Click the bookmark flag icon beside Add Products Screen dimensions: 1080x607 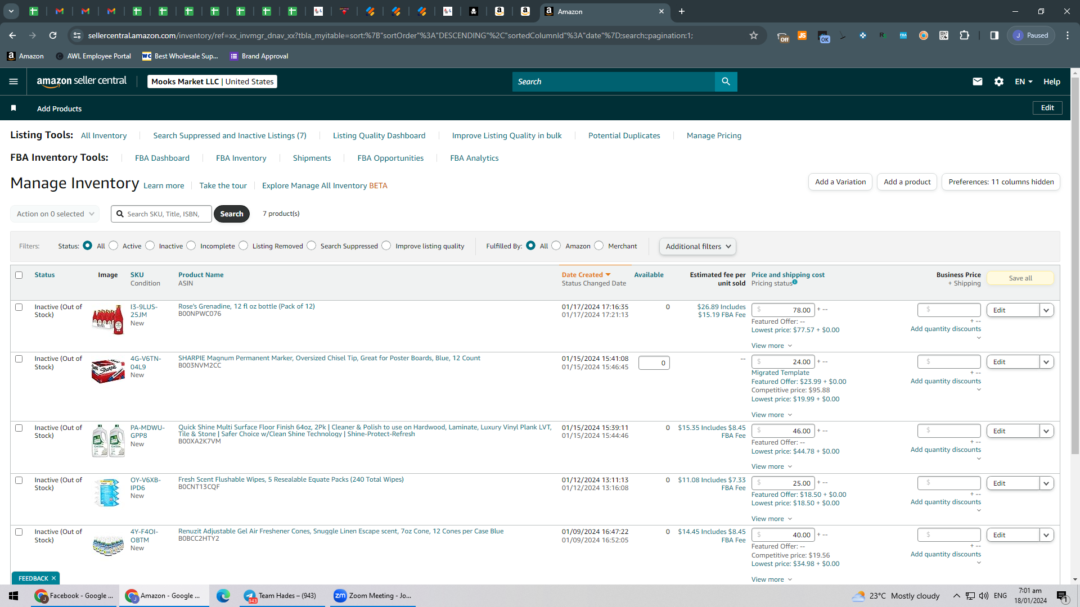13,108
